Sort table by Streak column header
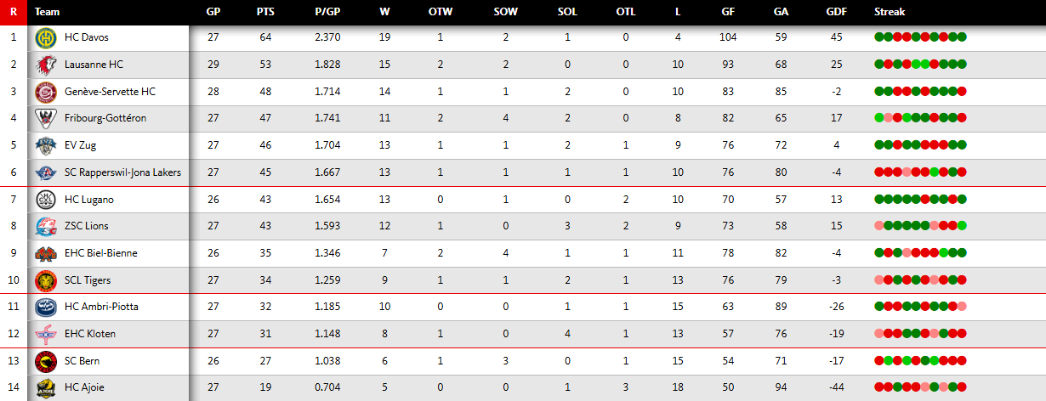This screenshot has width=1046, height=401. pos(890,12)
